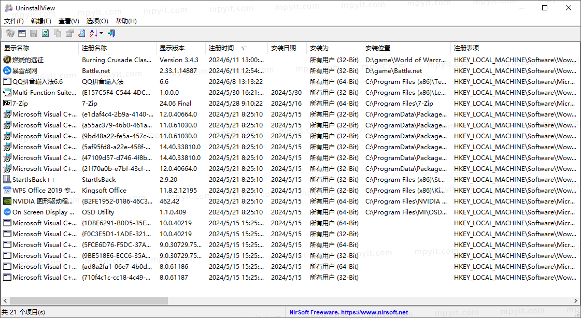
Task: Copy selected items using the toolbar icon
Action: tap(58, 33)
